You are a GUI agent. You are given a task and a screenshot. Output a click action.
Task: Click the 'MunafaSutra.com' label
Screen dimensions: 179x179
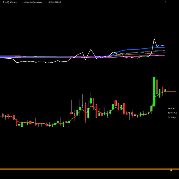(33, 2)
